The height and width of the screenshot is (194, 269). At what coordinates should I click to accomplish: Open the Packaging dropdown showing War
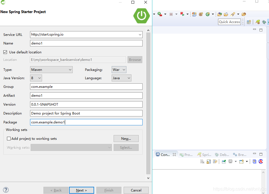pos(119,70)
